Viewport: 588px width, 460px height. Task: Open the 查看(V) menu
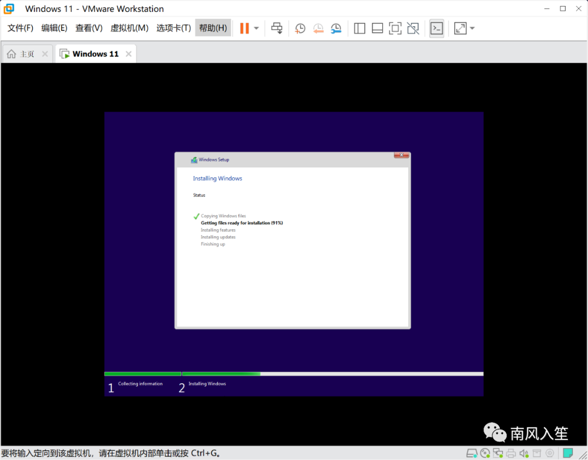click(89, 28)
